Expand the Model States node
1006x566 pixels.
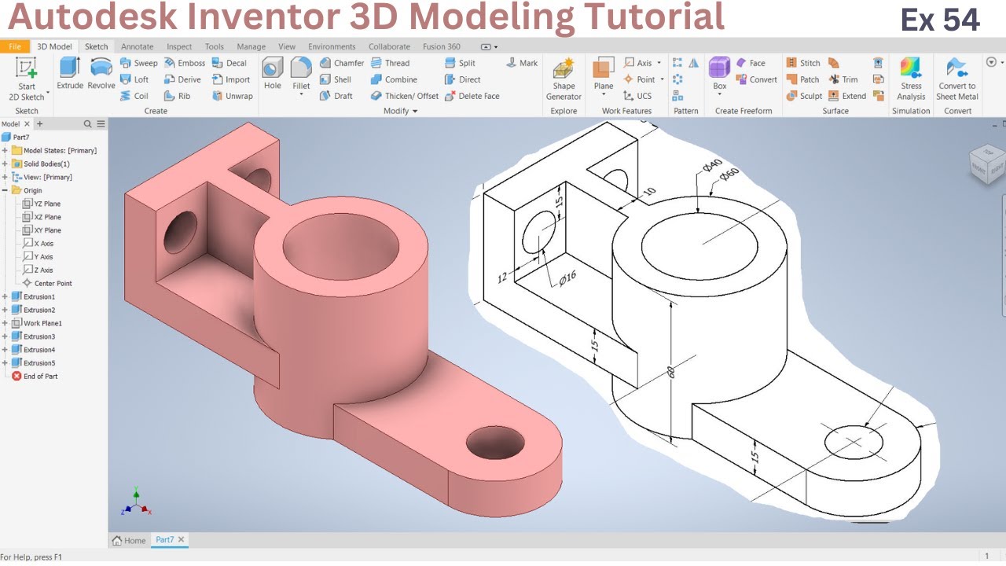pos(5,150)
